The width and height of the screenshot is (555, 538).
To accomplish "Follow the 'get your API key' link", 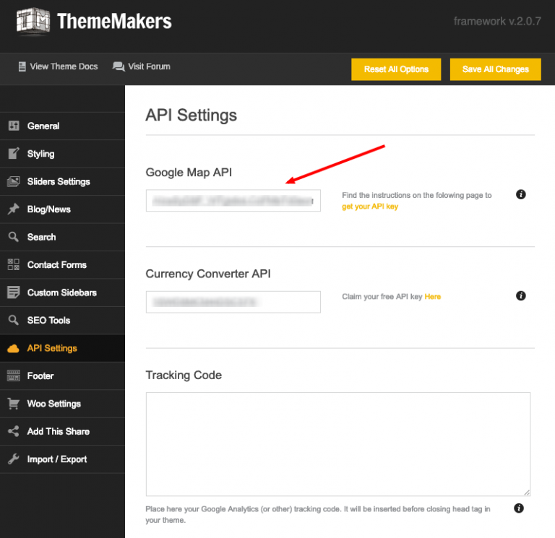I will 370,207.
